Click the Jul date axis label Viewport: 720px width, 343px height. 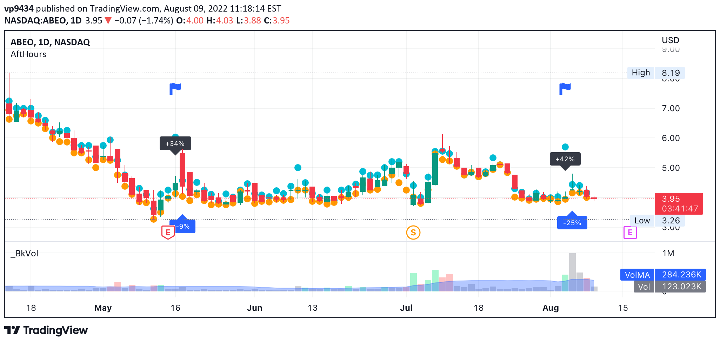(x=406, y=308)
